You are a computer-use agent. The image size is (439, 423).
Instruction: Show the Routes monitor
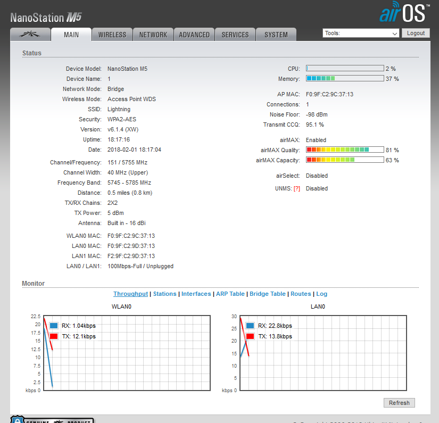tap(301, 294)
